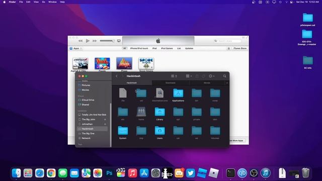This screenshot has width=322, height=181.
Task: Click the Edit Tags icon in Finder toolbar
Action: coord(203,76)
